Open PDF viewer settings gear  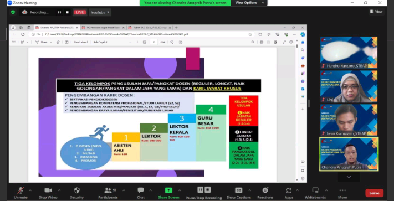click(291, 42)
